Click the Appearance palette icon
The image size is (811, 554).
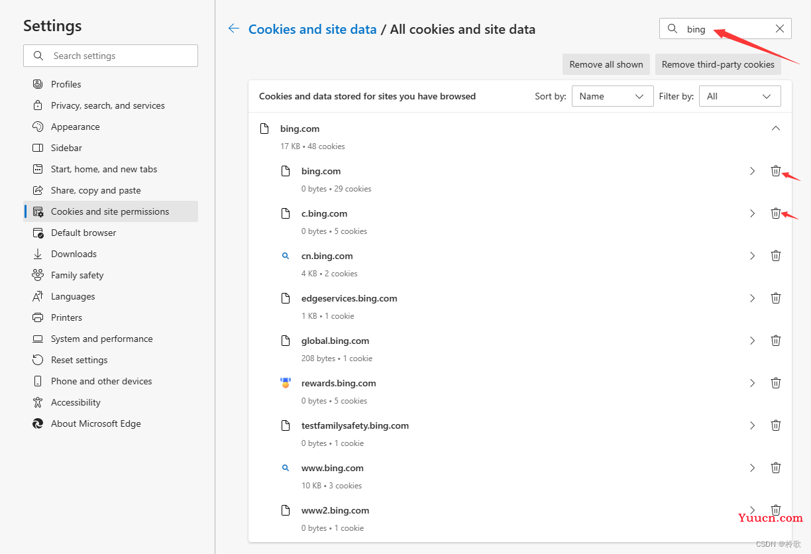point(38,127)
